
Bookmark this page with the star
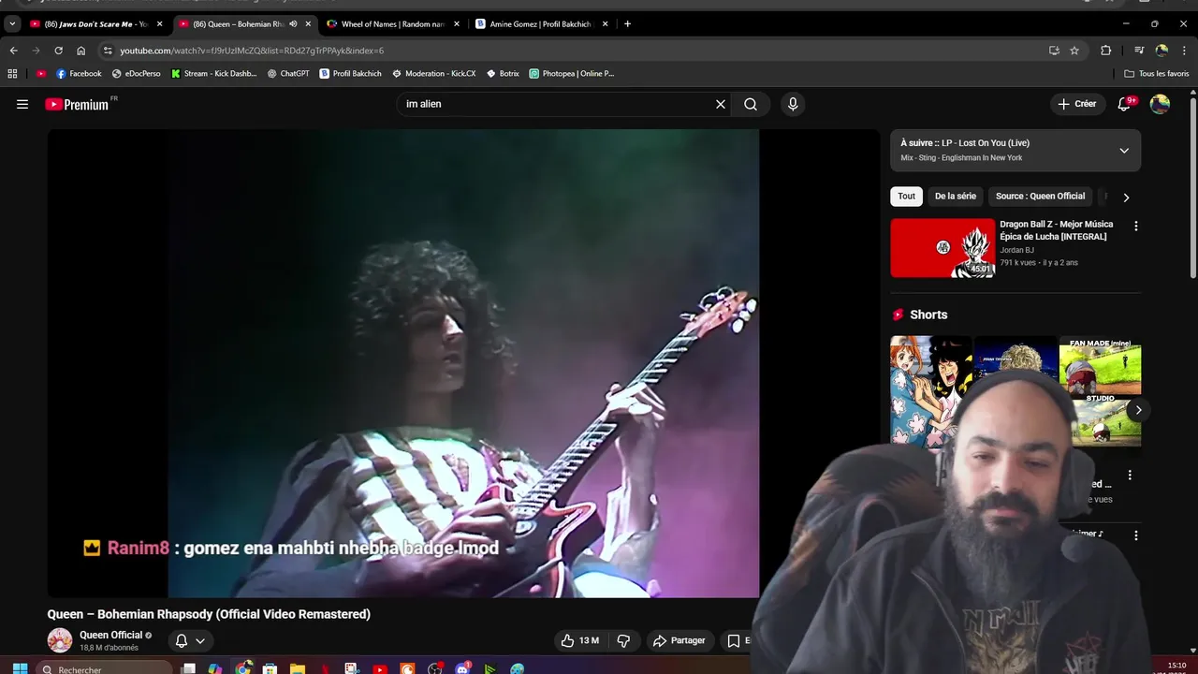(1074, 51)
